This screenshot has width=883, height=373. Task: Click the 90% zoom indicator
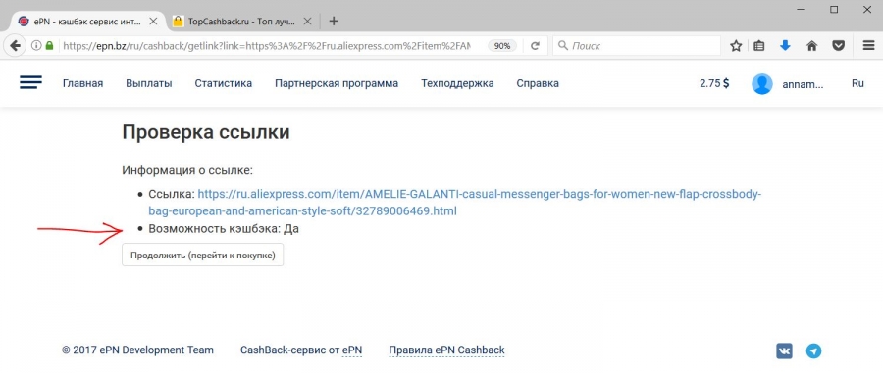(502, 46)
